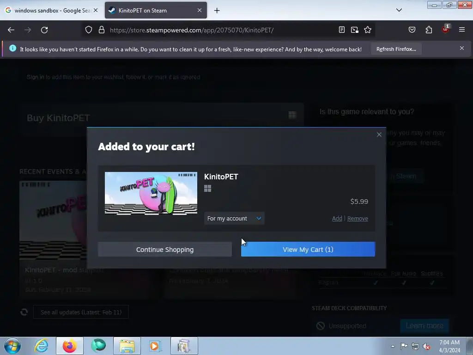Click the Continue Shopping button
This screenshot has height=355, width=473.
165,249
